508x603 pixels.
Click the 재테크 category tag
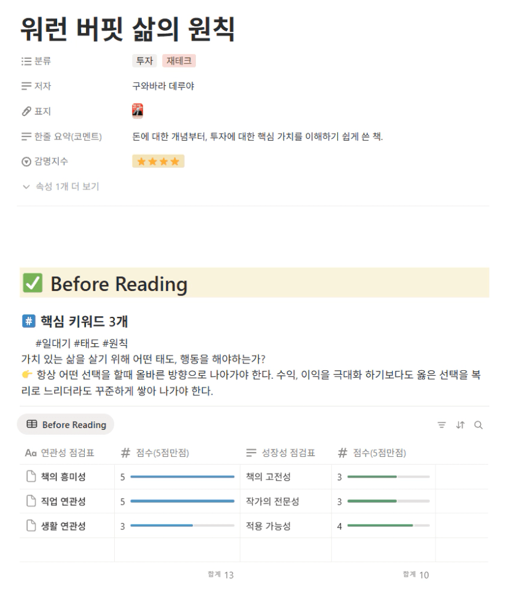click(x=179, y=61)
